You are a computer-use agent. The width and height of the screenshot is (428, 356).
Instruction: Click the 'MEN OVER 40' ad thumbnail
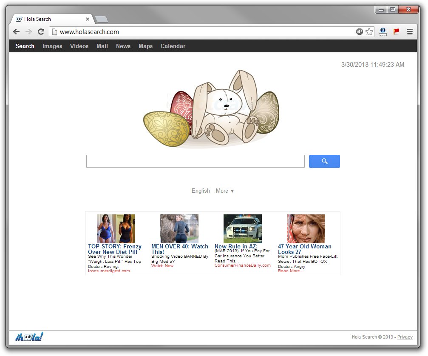click(x=179, y=229)
